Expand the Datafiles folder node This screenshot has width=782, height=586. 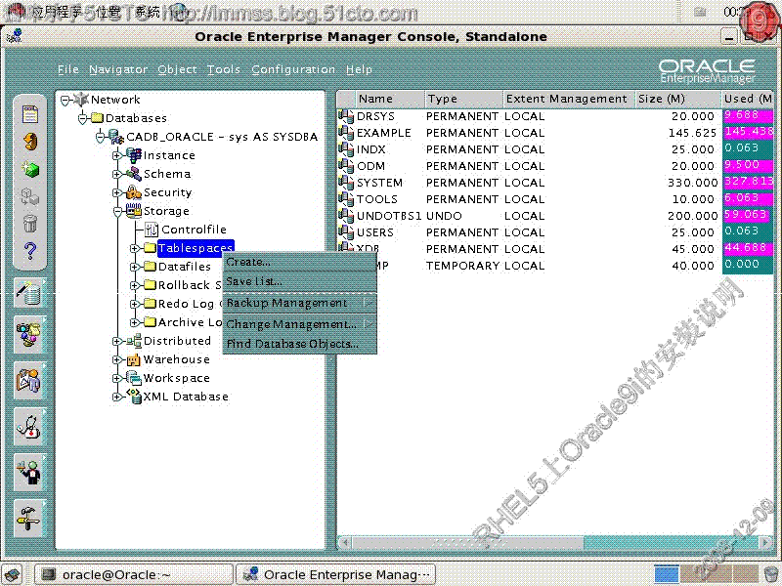coord(134,267)
